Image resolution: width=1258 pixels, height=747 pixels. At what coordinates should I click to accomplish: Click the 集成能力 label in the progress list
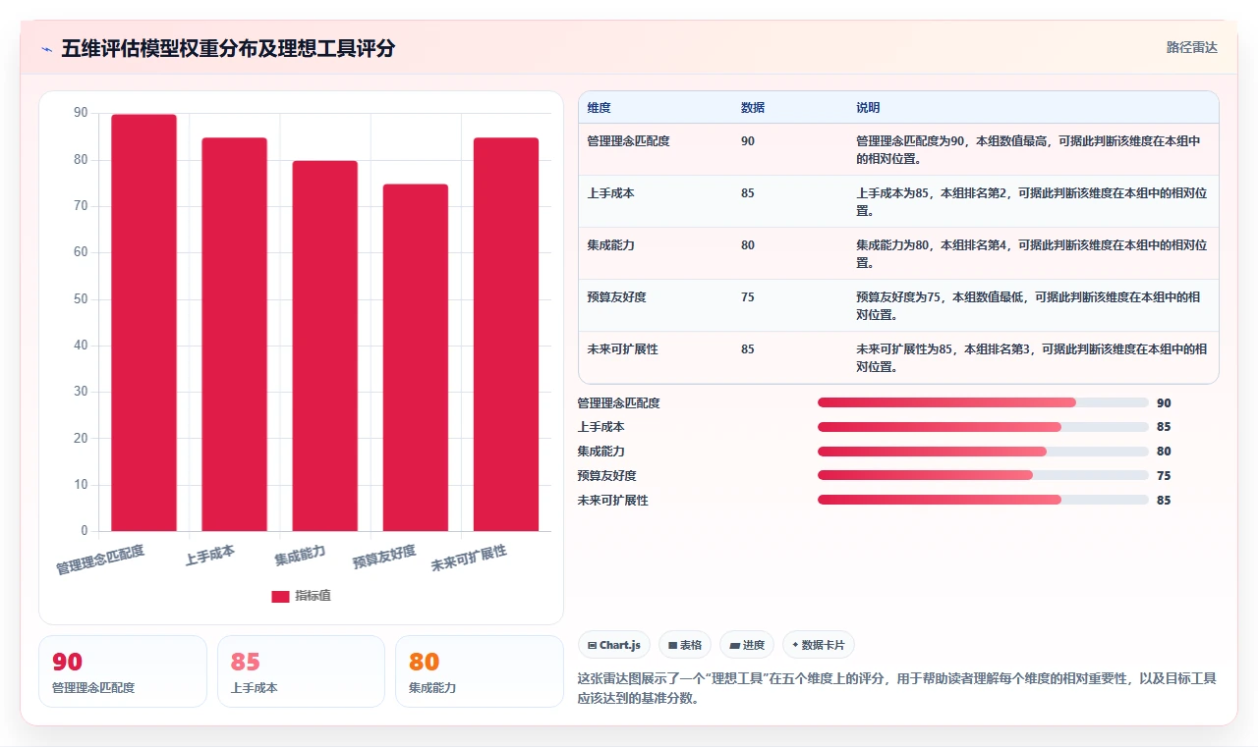click(601, 452)
